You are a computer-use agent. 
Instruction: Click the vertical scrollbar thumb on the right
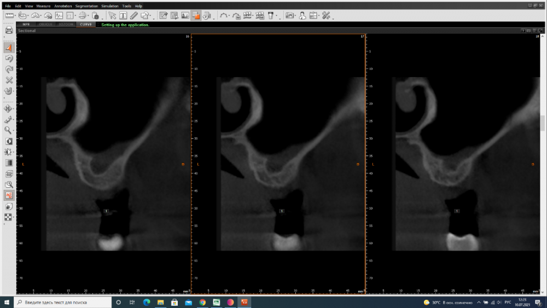click(x=543, y=123)
